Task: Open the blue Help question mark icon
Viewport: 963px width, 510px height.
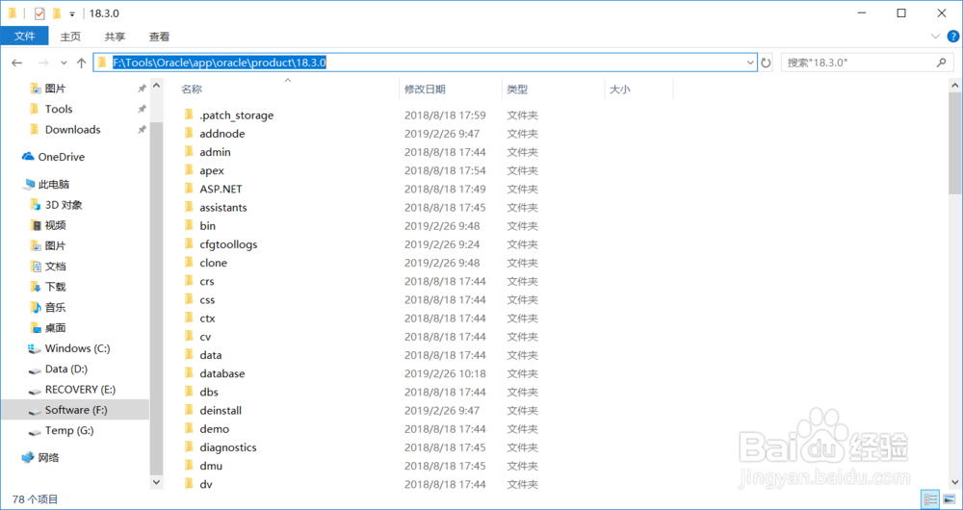Action: click(952, 37)
